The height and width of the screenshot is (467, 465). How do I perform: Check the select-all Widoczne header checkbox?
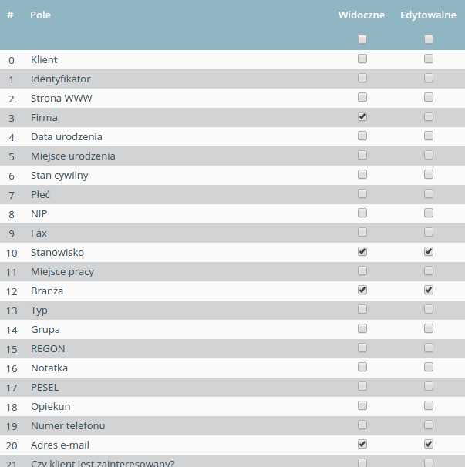click(362, 39)
